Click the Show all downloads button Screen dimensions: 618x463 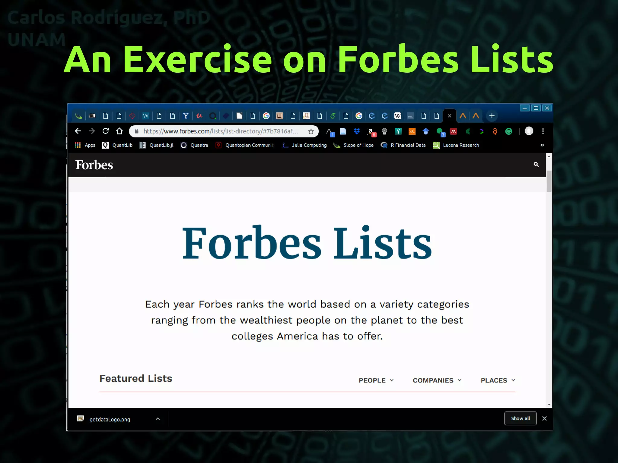pyautogui.click(x=520, y=418)
